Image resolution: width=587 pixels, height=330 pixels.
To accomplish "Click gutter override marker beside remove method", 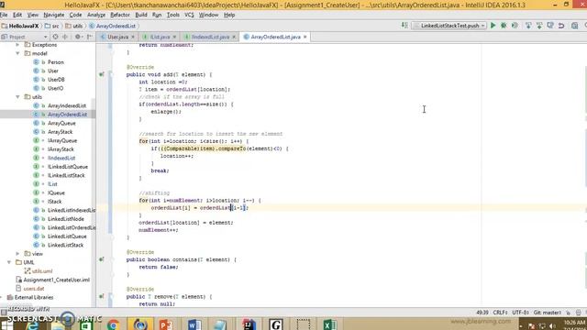I will pos(102,296).
